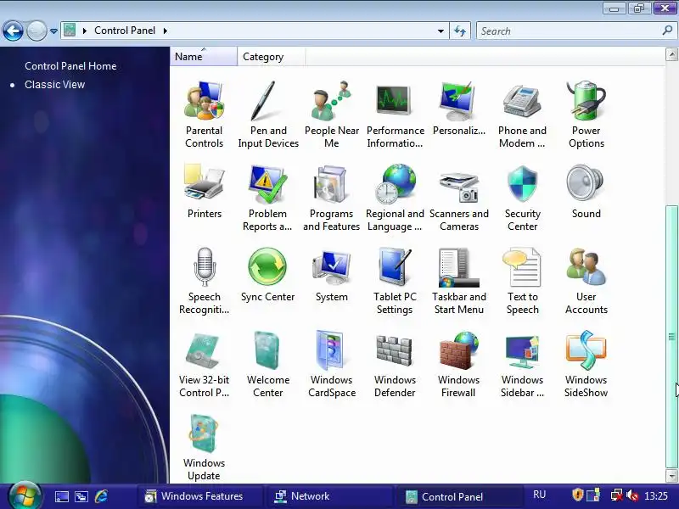679x509 pixels.
Task: Expand arrow after Control Panel breadcrumb
Action: coord(165,31)
